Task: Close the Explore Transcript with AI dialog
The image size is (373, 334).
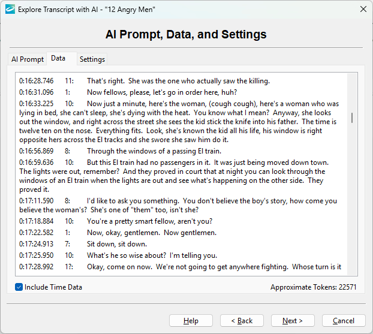Action: pos(362,9)
